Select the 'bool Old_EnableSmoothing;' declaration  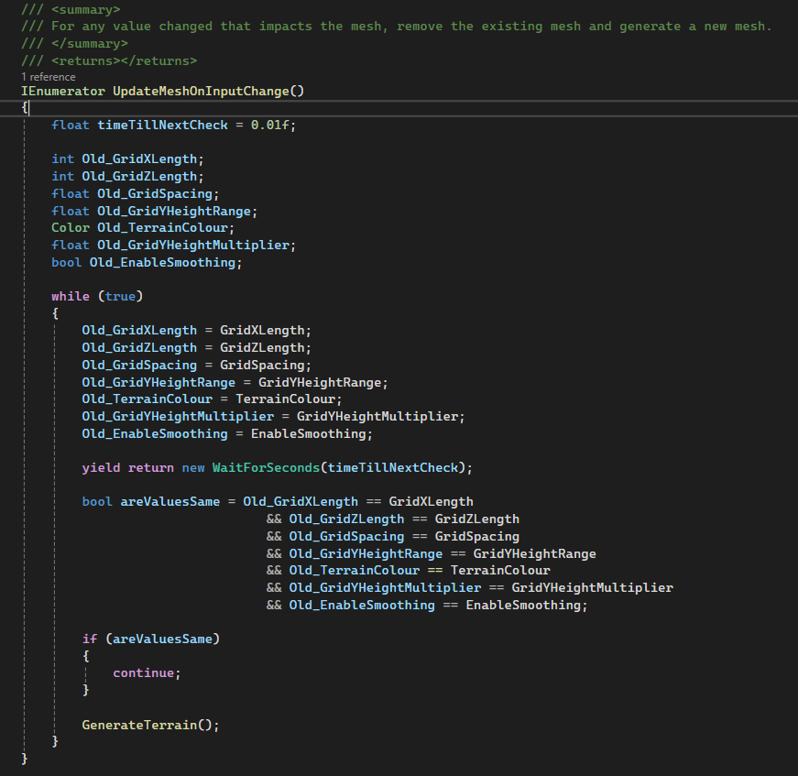147,263
